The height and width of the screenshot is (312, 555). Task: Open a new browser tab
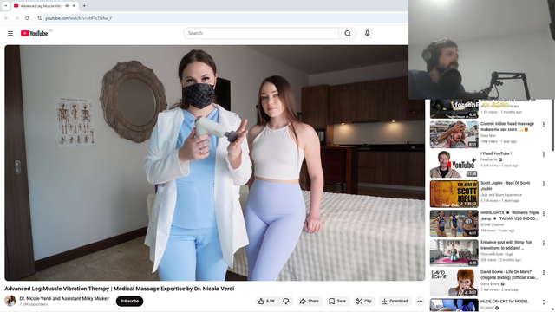click(84, 6)
